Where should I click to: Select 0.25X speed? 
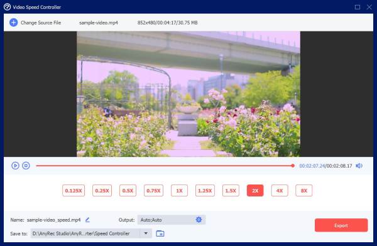(x=102, y=191)
